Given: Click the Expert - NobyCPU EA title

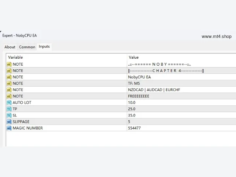Looking at the screenshot, I should 20,35.
